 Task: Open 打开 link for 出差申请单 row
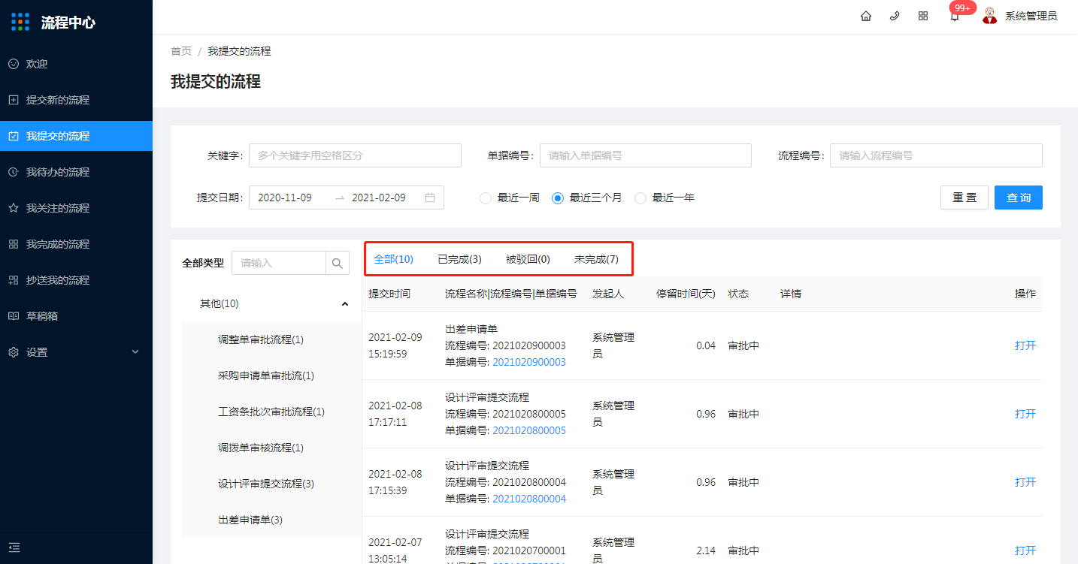[1025, 345]
